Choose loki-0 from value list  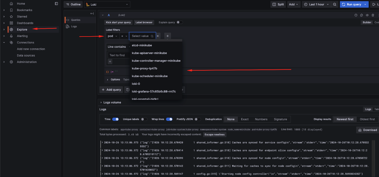156,84
